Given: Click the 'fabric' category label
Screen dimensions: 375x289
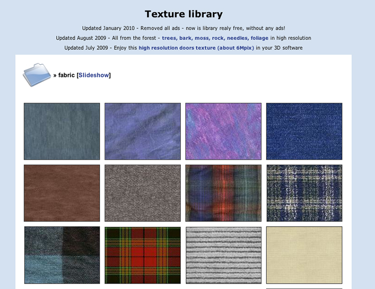Looking at the screenshot, I should pyautogui.click(x=67, y=75).
